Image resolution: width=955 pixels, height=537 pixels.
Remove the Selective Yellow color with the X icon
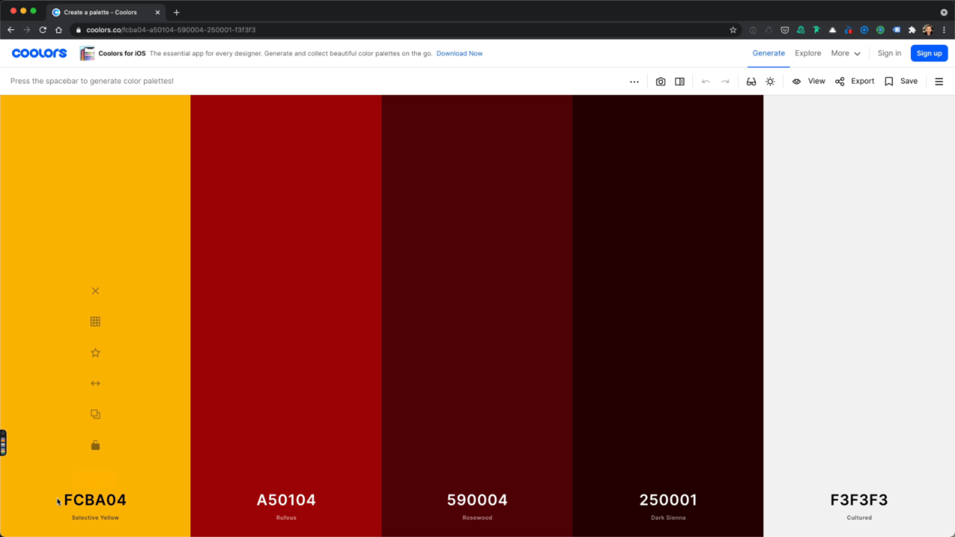point(95,291)
